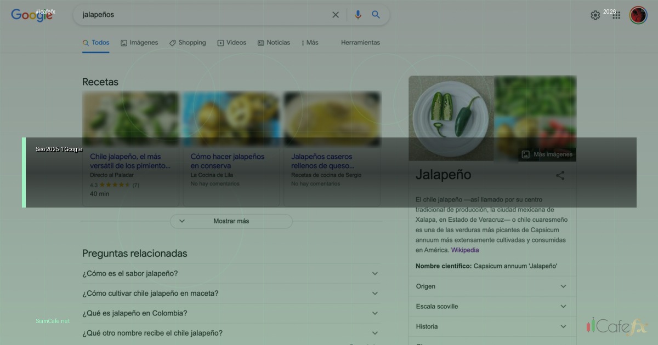Click the first recipe thumbnail image
Image resolution: width=658 pixels, height=345 pixels.
131,119
